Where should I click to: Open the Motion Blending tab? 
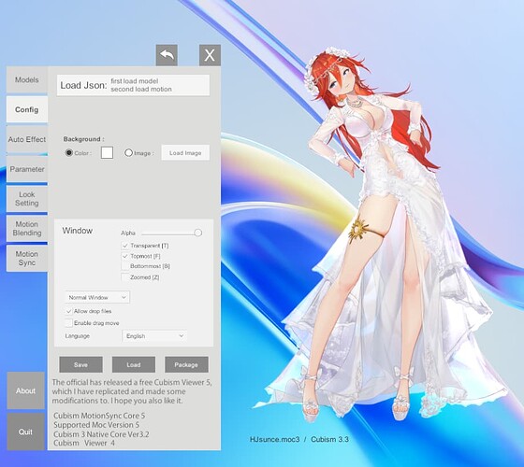pos(27,229)
